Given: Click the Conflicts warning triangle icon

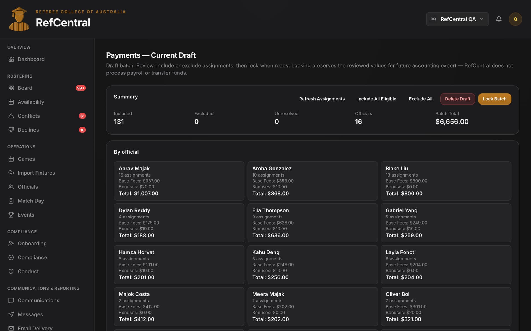Looking at the screenshot, I should point(11,116).
